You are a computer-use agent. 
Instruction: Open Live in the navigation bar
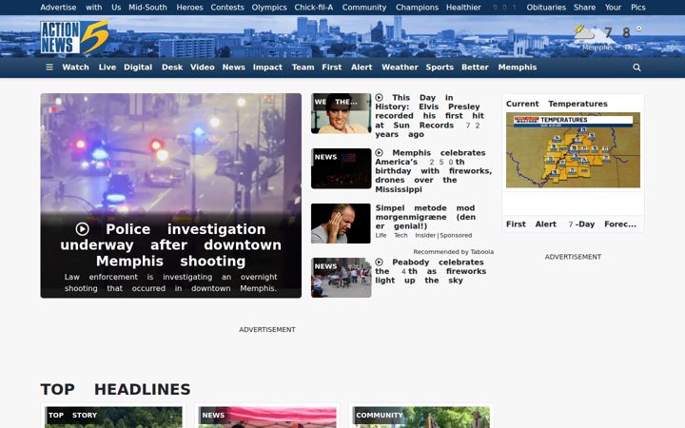tap(107, 68)
